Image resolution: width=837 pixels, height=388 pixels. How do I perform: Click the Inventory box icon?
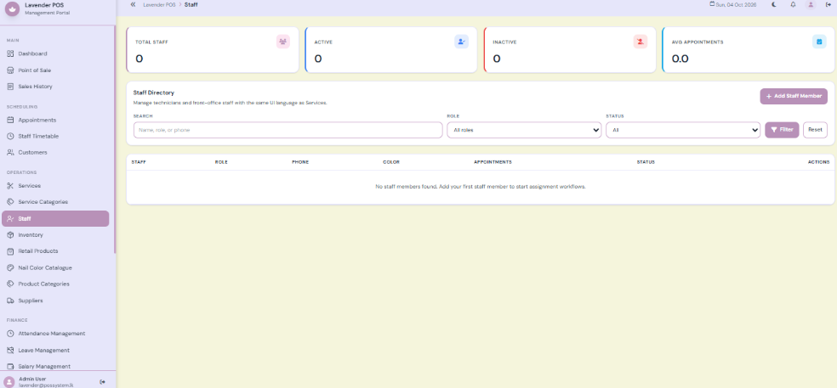point(10,234)
